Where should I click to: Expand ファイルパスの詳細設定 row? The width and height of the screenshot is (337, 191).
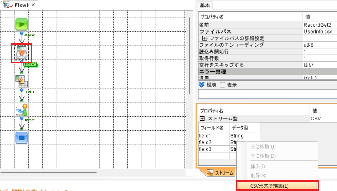click(x=205, y=38)
